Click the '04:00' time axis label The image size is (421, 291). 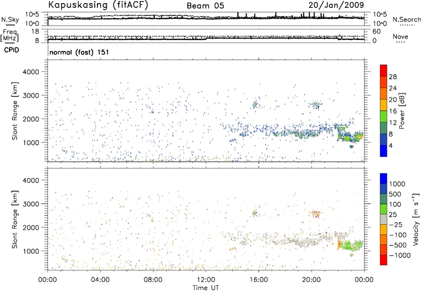[100, 280]
